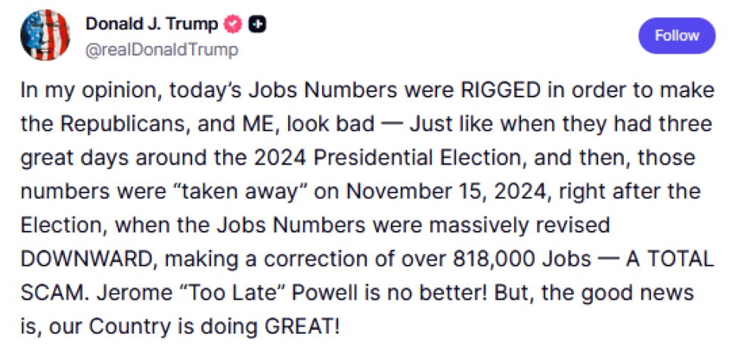732x354 pixels.
Task: Click the quoted "taken away" phrase
Action: click(241, 192)
